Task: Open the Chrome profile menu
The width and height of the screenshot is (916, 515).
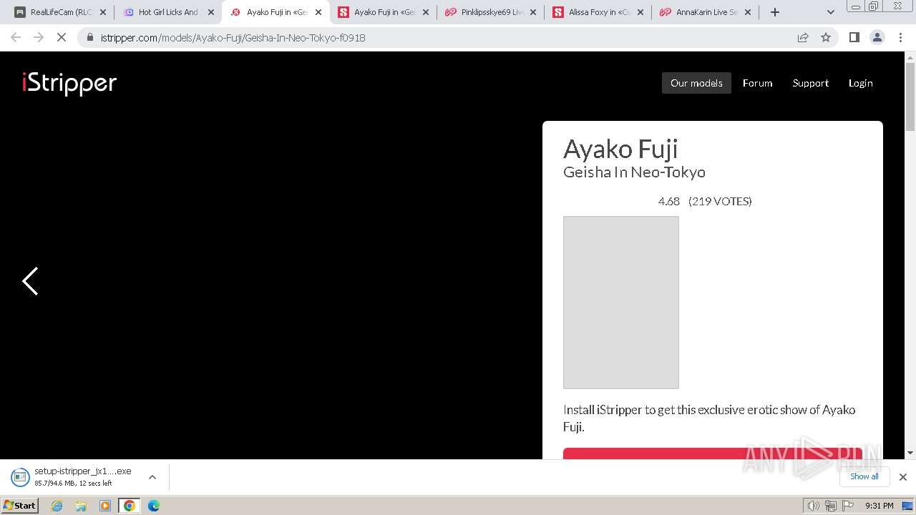Action: [x=877, y=37]
